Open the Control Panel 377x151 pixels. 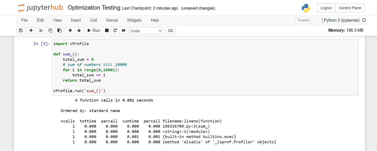click(350, 8)
